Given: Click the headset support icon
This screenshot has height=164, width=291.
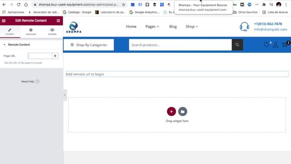Looking at the screenshot, I should 244,26.
